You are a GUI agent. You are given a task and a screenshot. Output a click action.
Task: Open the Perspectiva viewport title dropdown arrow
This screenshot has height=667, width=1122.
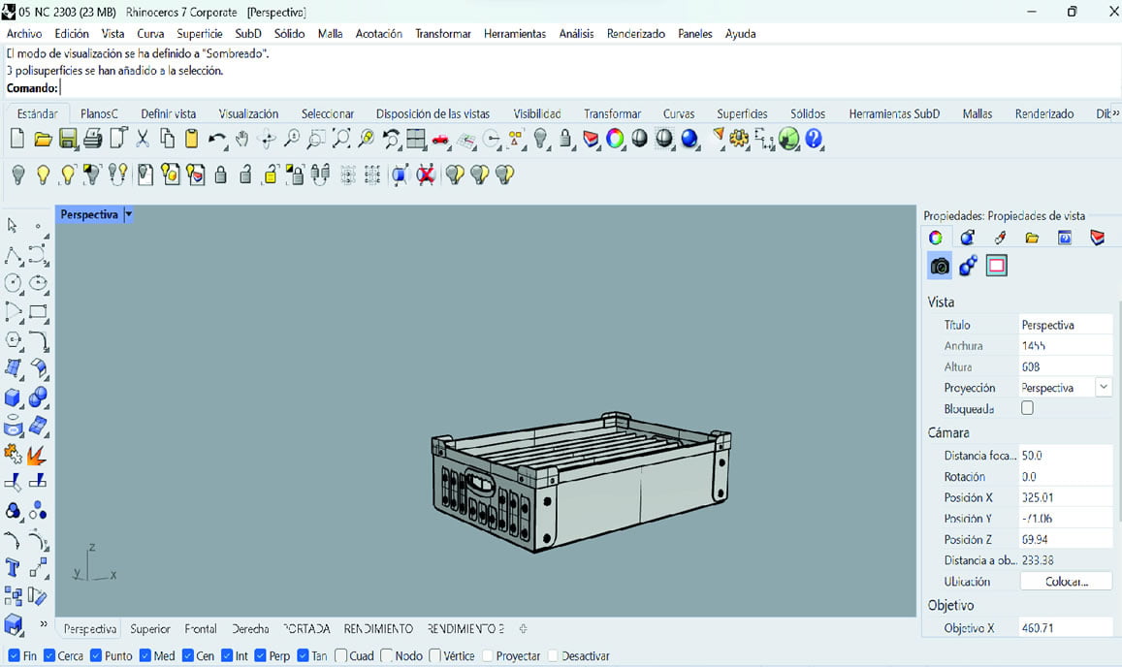(x=129, y=214)
